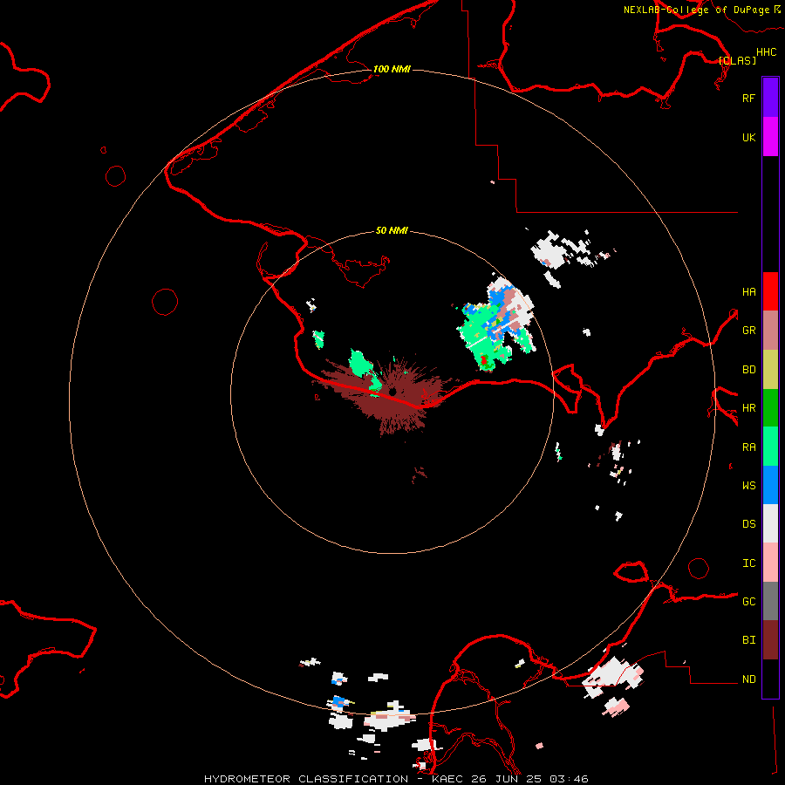Click the RF purple legend swatch

point(770,98)
